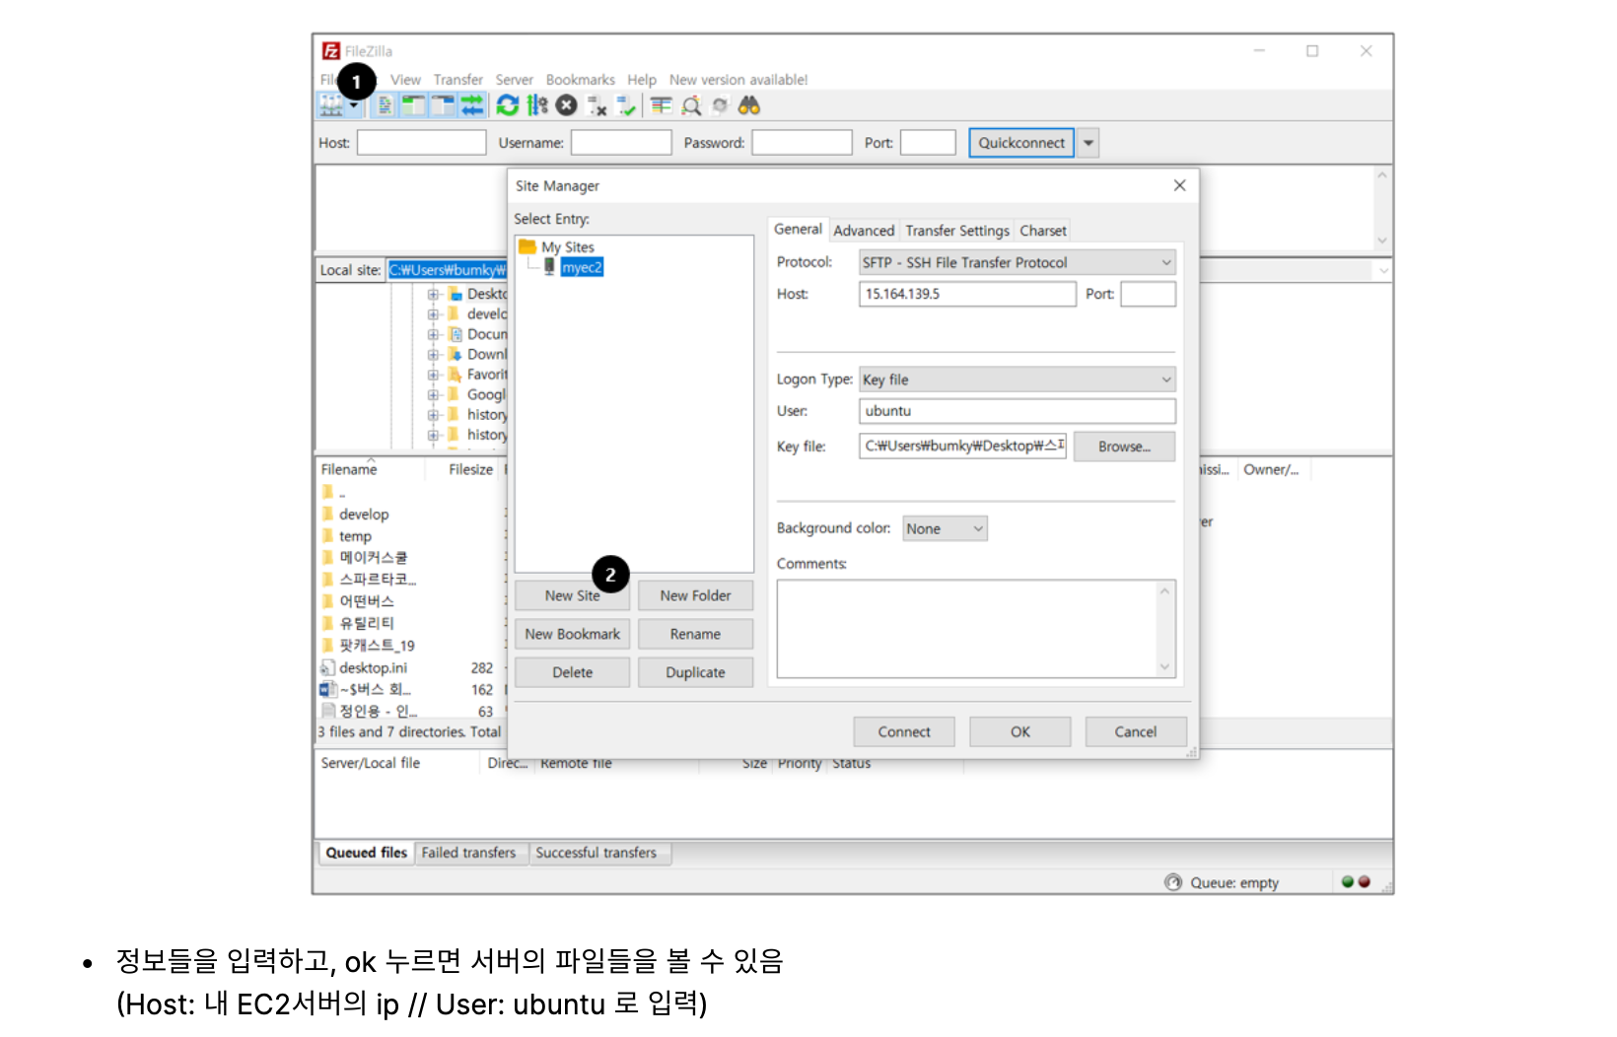Click the Rename button
The image size is (1617, 1037).
pyautogui.click(x=695, y=634)
